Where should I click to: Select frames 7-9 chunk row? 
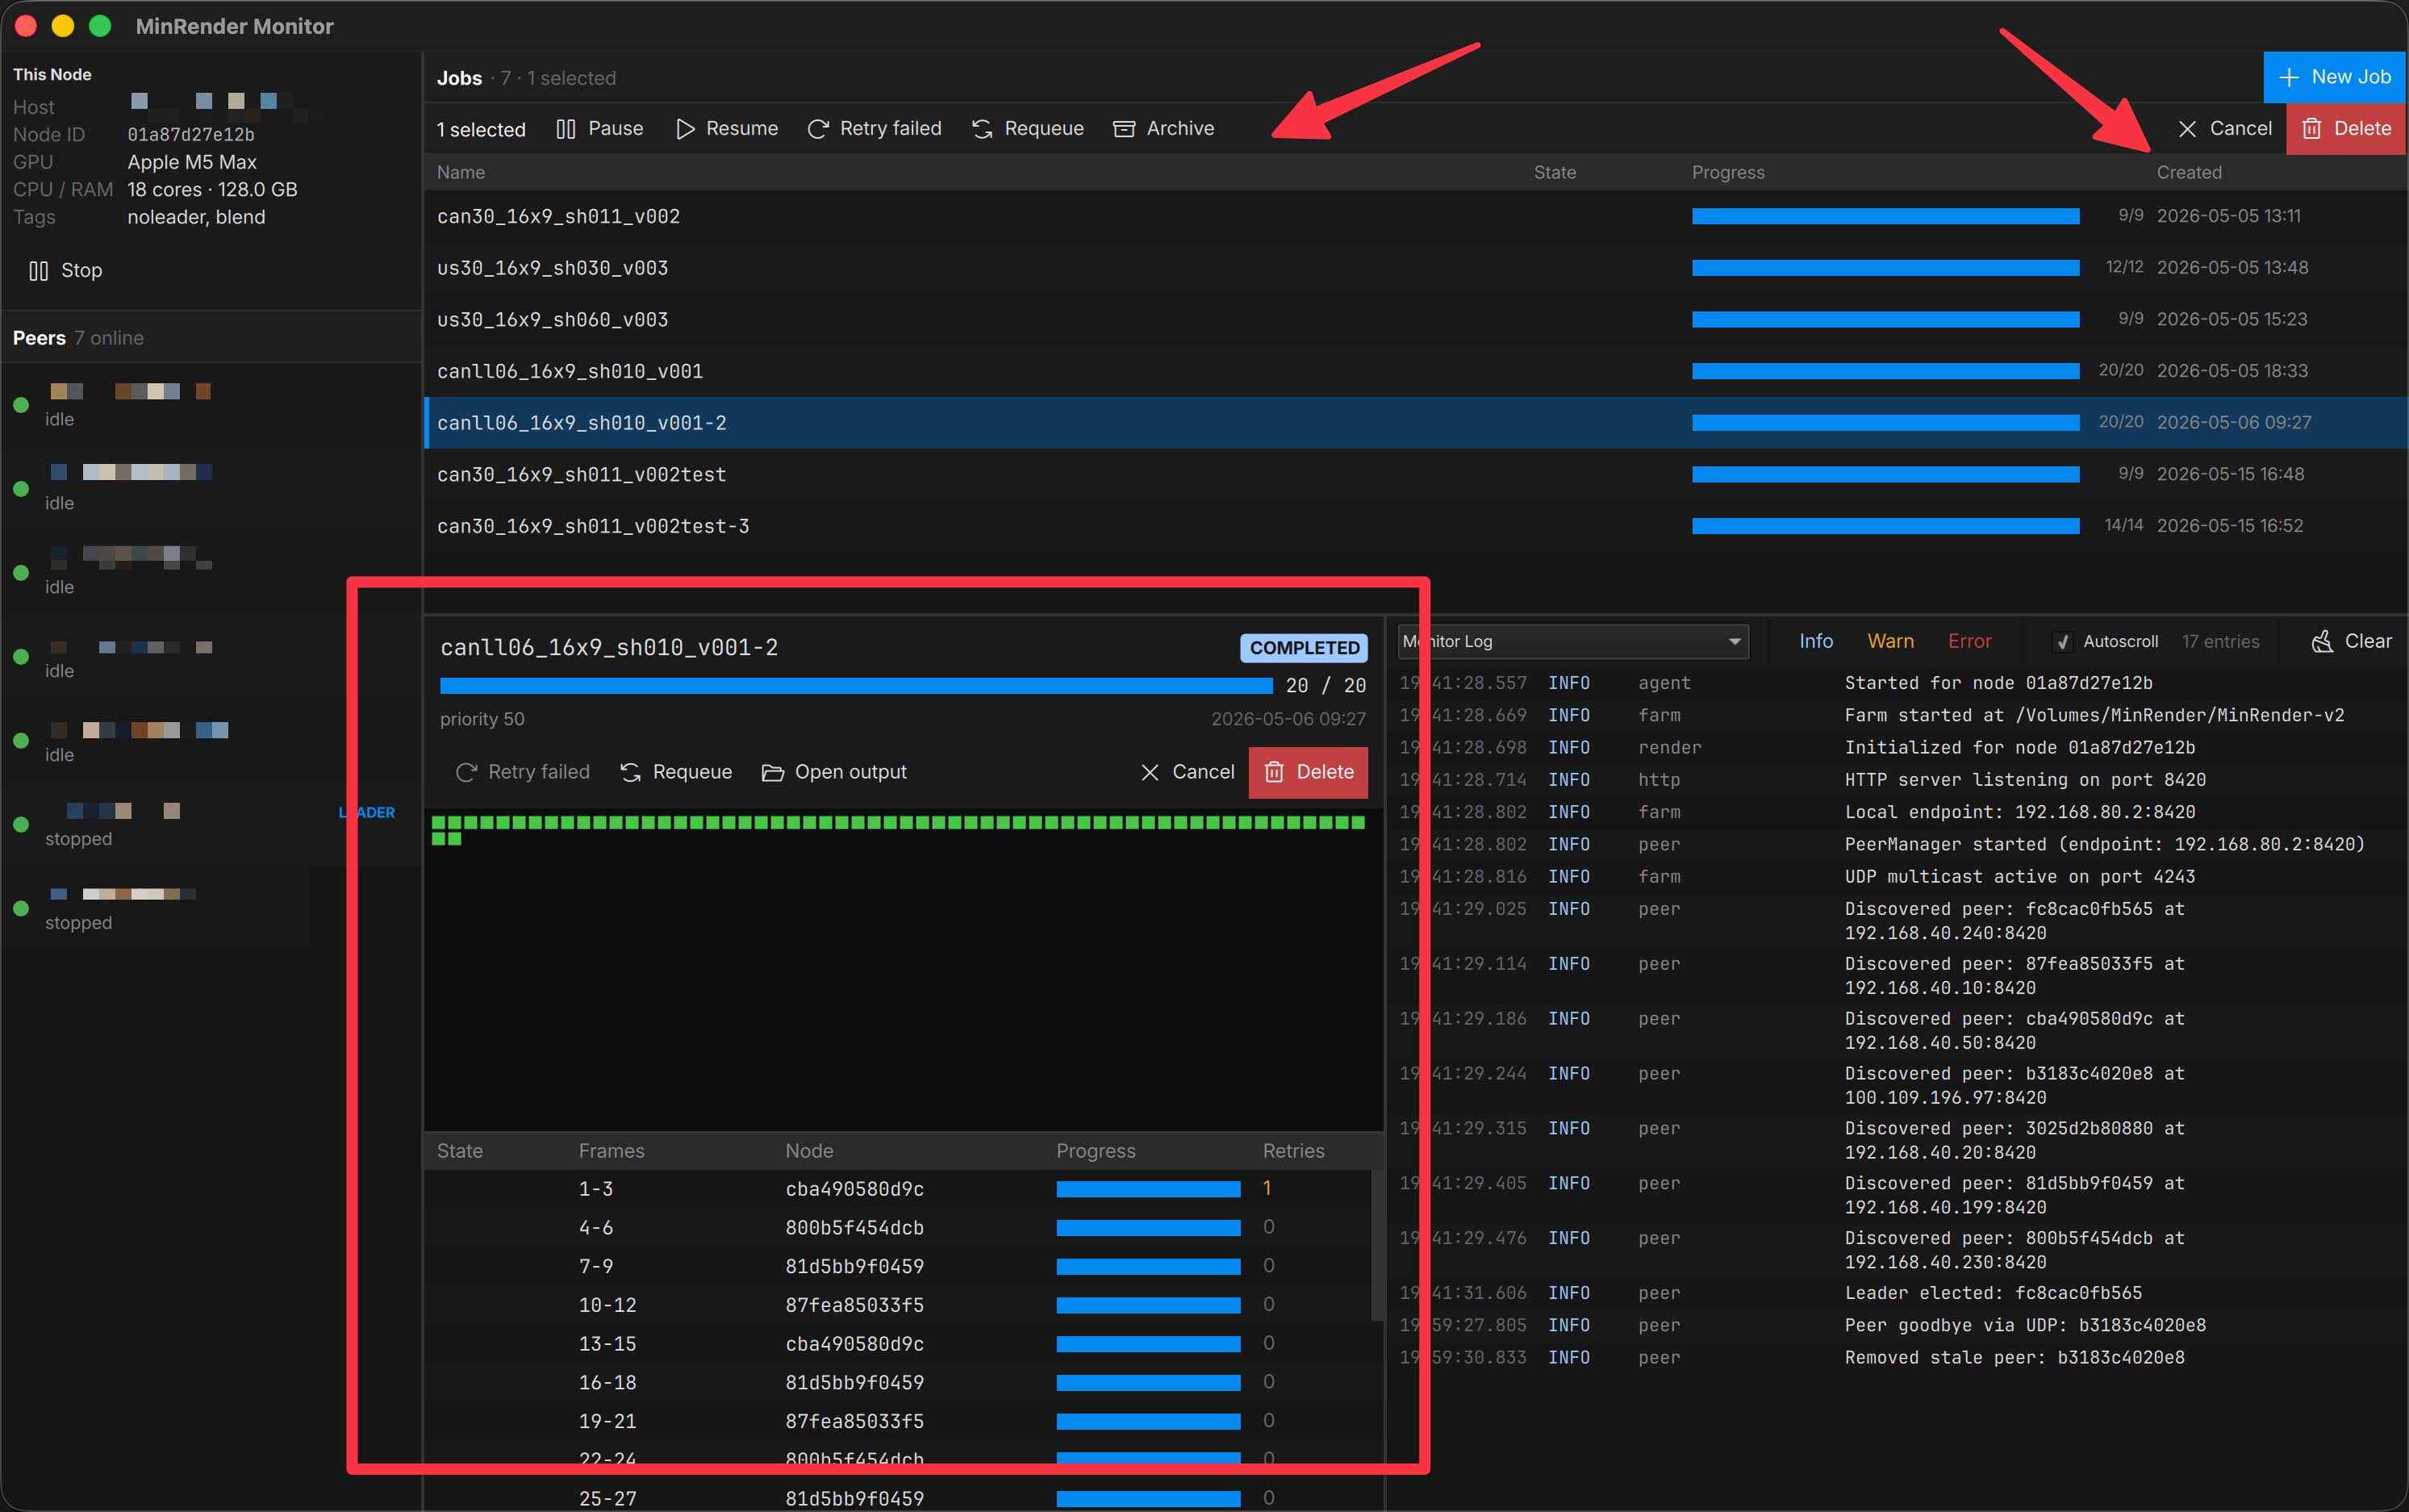[x=897, y=1267]
